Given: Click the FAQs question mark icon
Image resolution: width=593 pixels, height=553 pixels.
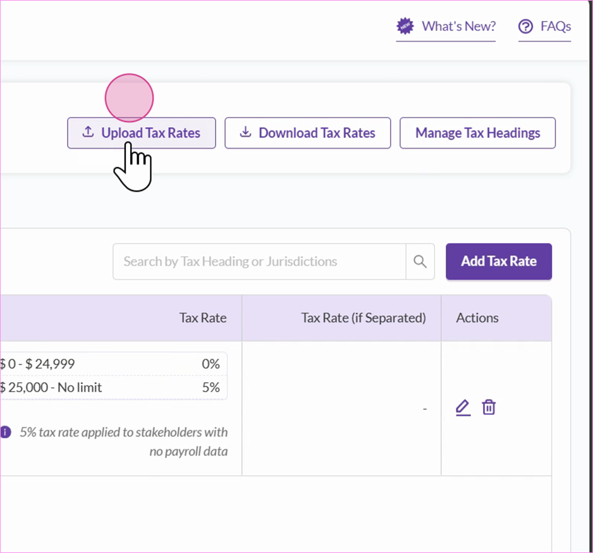Looking at the screenshot, I should point(525,27).
